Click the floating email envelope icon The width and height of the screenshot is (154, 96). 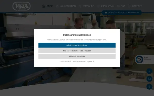tap(149, 79)
